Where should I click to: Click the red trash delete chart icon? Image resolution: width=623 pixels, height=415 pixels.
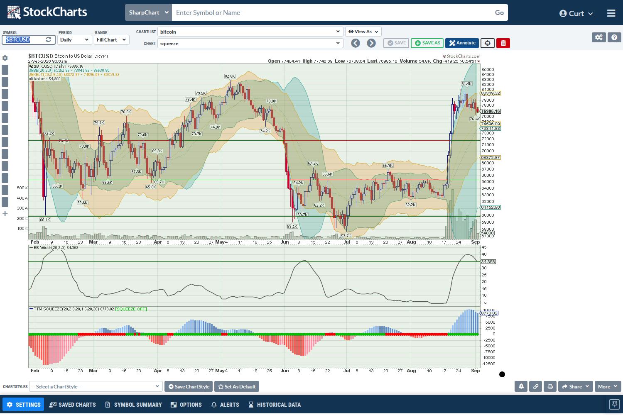[x=503, y=43]
